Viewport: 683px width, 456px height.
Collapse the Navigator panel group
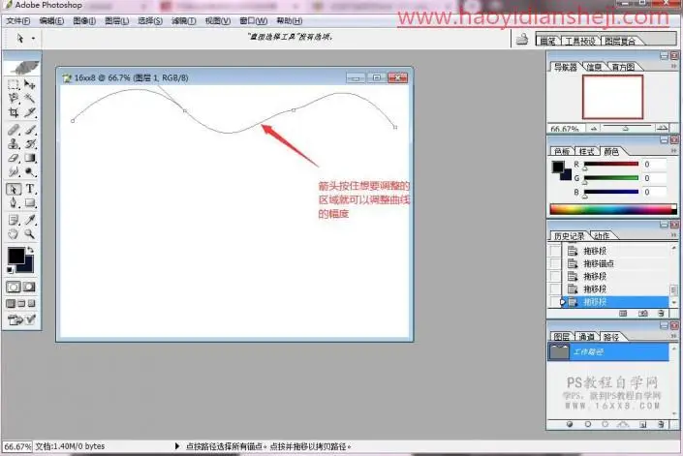(664, 56)
